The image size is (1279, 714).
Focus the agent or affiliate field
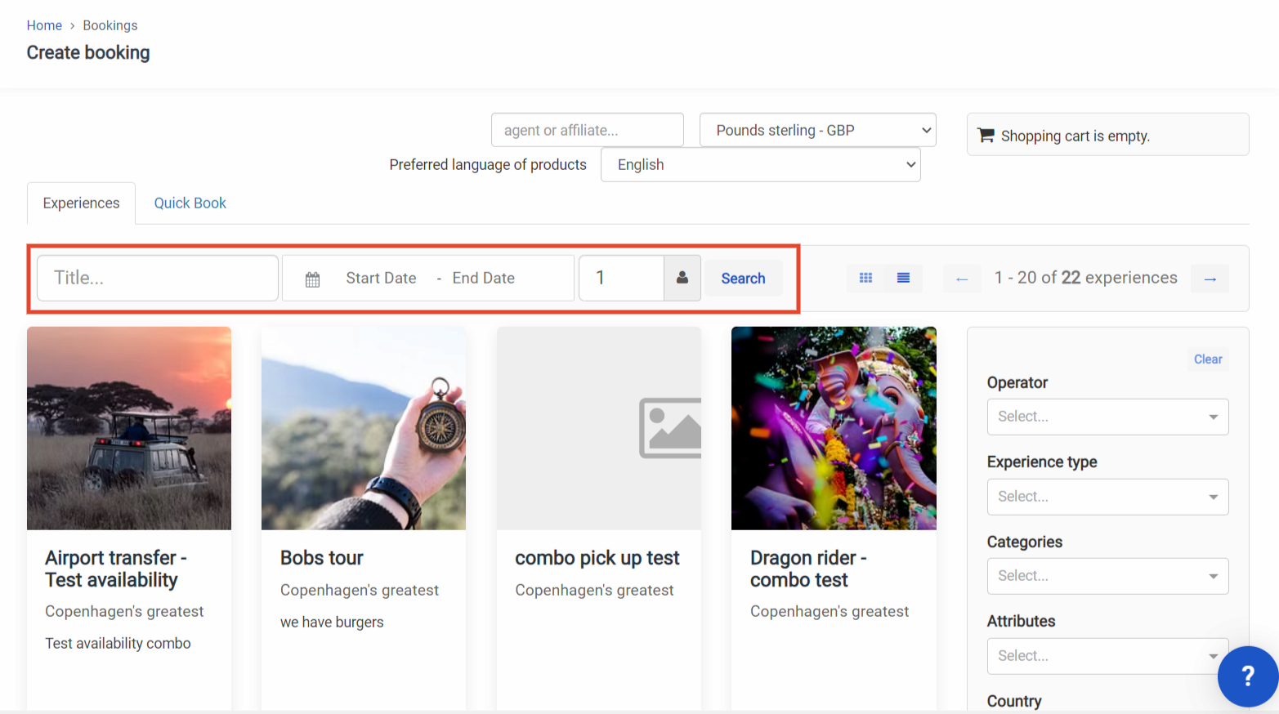pos(587,131)
